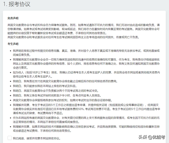
Task: Click the bullet starting 我声明在报名过程中所提交的信息完整
Action: [x=86, y=53]
